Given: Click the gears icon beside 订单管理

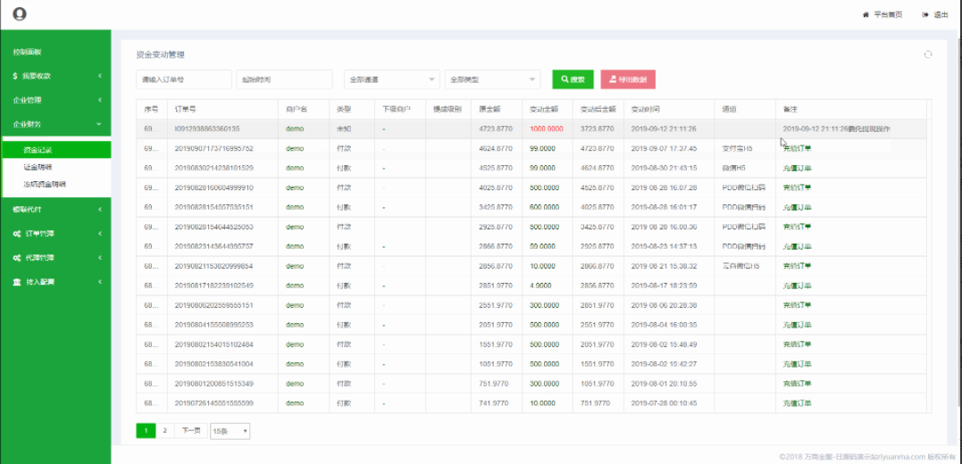Looking at the screenshot, I should 17,234.
